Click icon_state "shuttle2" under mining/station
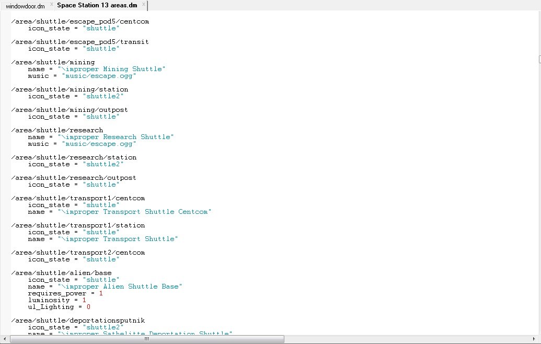541x344 pixels. (76, 96)
